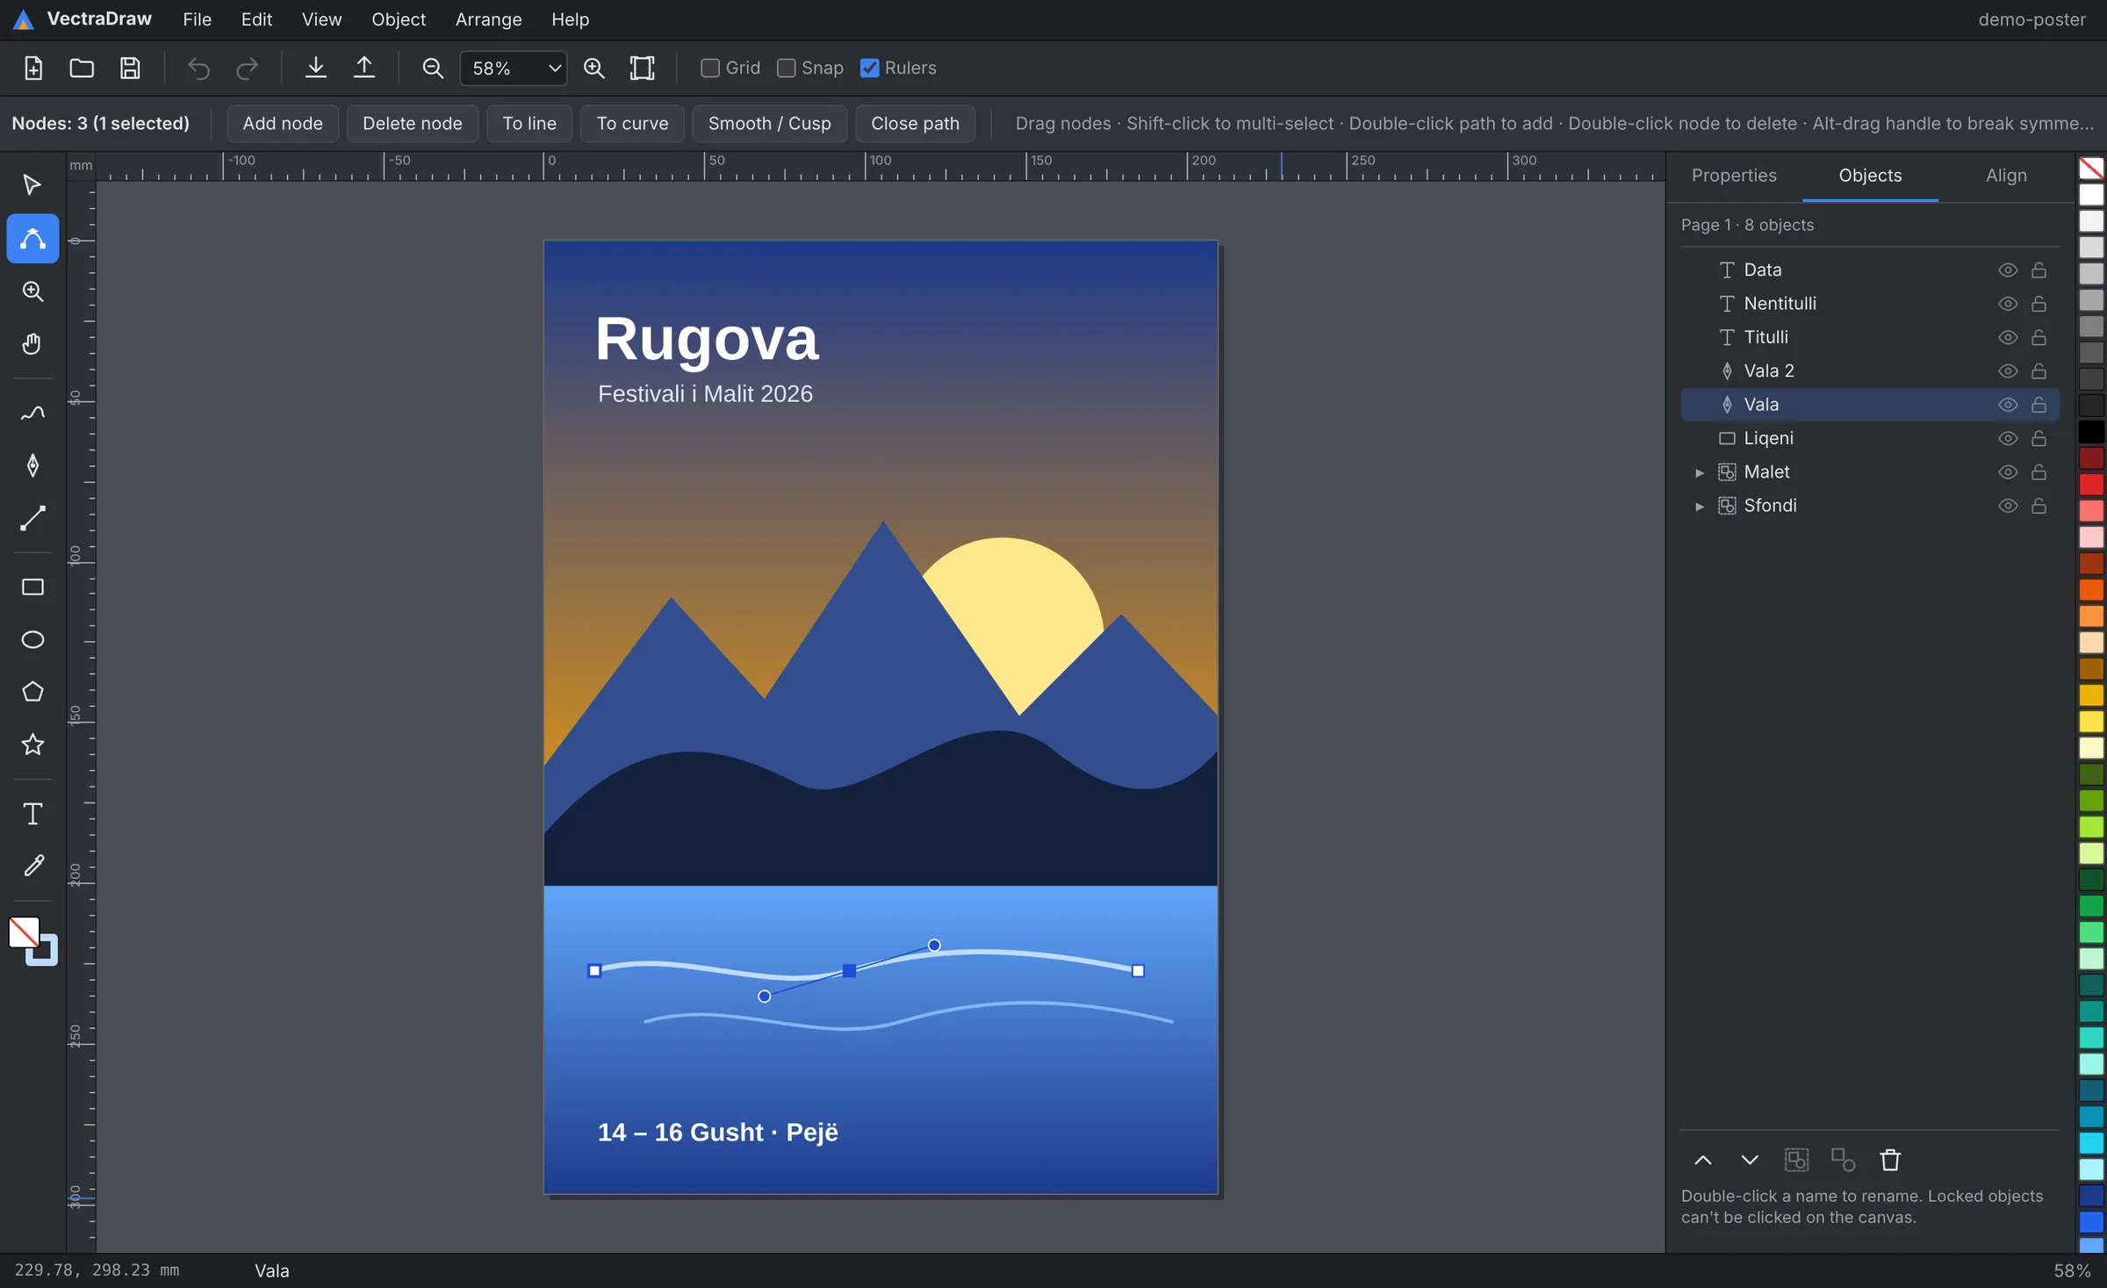Select the Pen tool
Viewport: 2107px width, 1288px height.
click(x=32, y=465)
